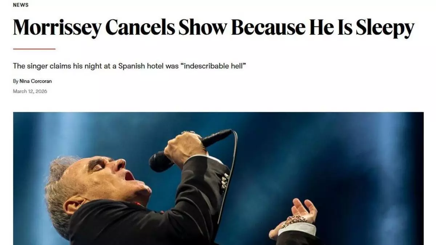Click the red divider line under headline
Image resolution: width=436 pixels, height=245 pixels.
[x=34, y=49]
